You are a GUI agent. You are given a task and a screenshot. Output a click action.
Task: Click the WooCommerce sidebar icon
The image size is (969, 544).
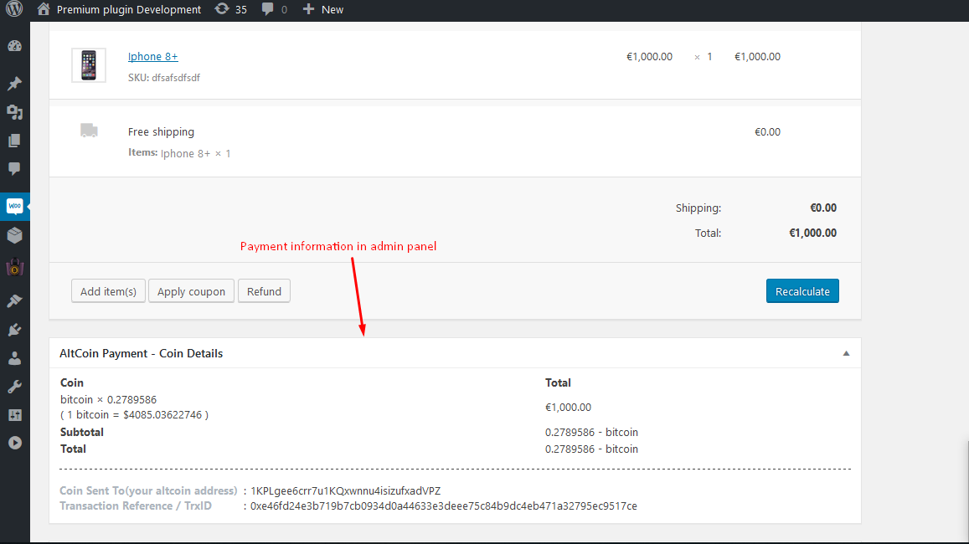[14, 206]
